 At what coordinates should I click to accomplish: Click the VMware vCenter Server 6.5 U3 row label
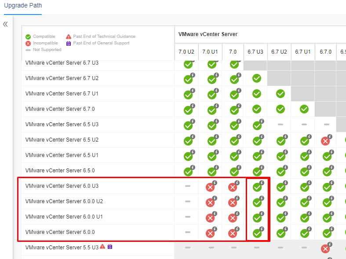pos(62,124)
